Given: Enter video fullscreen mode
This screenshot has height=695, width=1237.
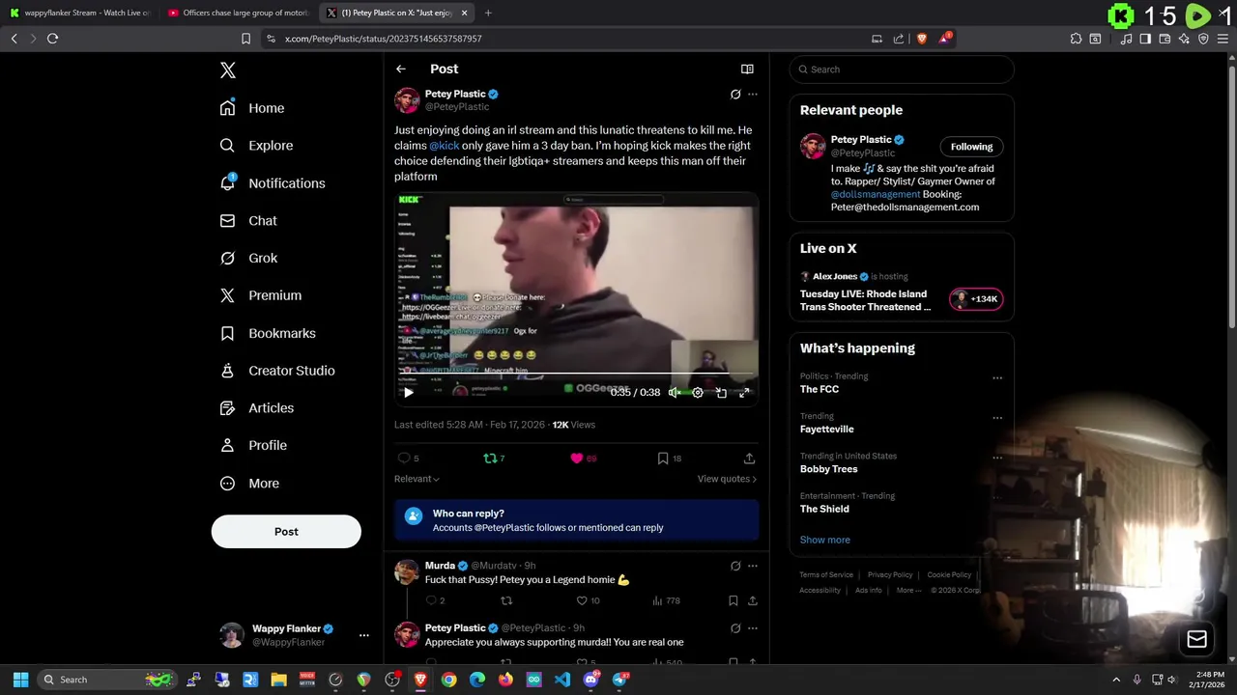Looking at the screenshot, I should tap(744, 393).
